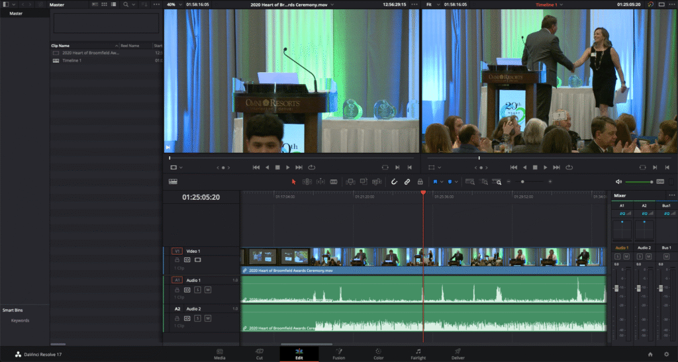Open the marker color dropdown arrow
The width and height of the screenshot is (678, 362).
click(x=456, y=182)
